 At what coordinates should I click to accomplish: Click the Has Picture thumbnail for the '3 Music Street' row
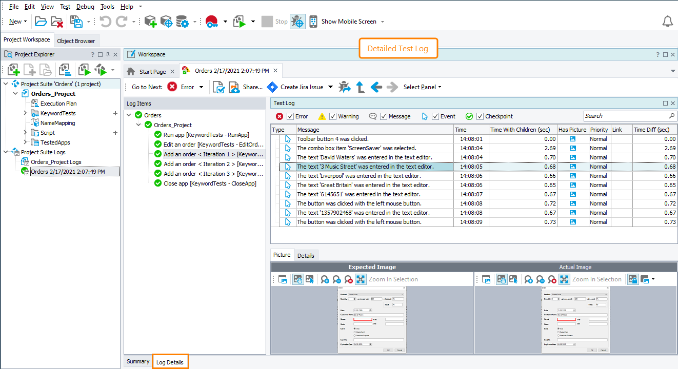point(572,166)
